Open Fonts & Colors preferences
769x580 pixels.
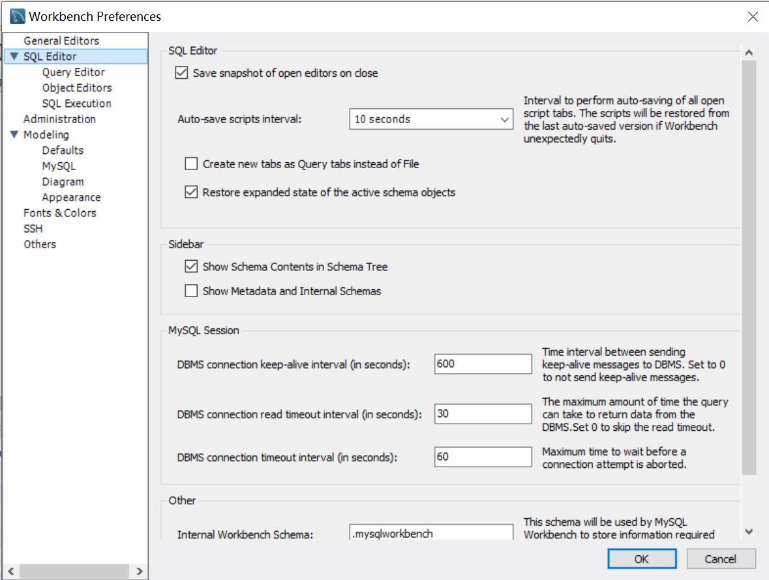(60, 213)
